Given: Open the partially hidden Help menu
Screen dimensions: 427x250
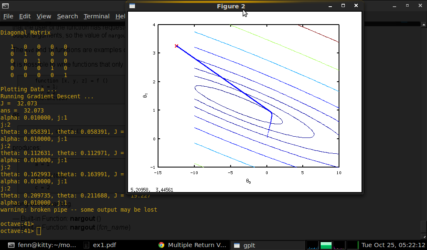Looking at the screenshot, I should pyautogui.click(x=121, y=16).
